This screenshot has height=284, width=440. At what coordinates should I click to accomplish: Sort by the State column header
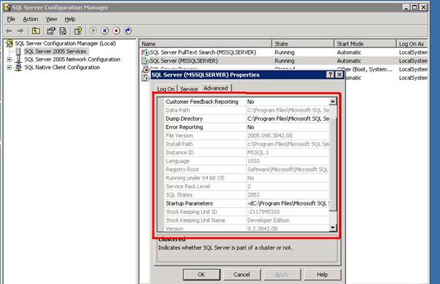pyautogui.click(x=303, y=44)
